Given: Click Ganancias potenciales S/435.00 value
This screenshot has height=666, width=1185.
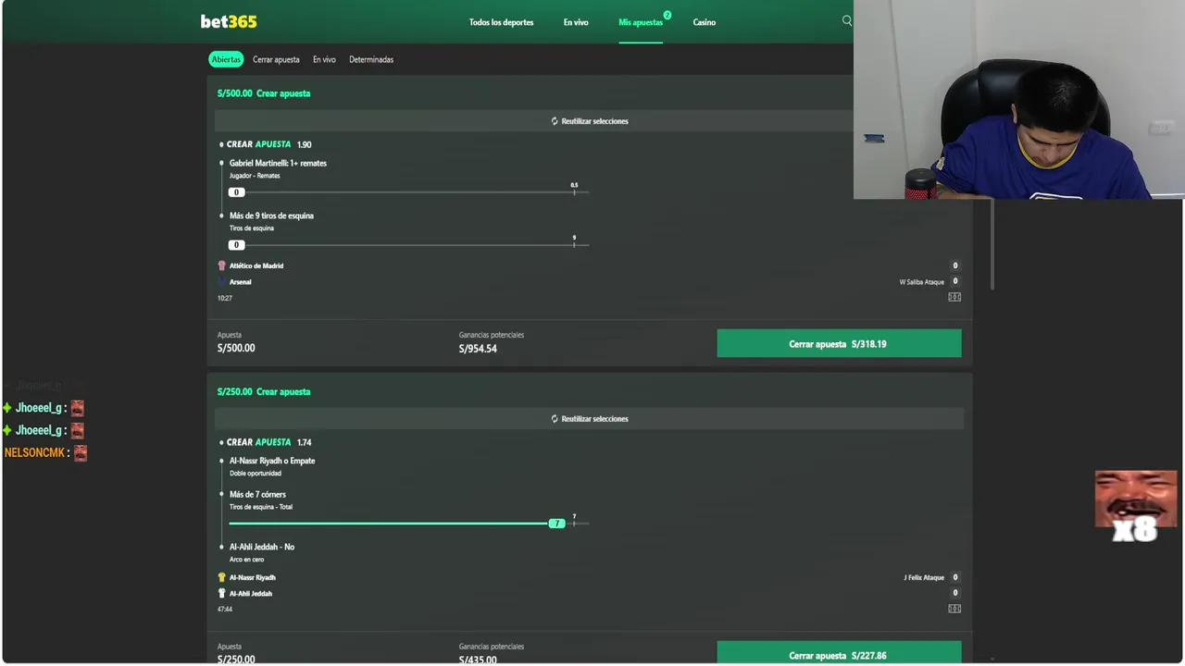Looking at the screenshot, I should (x=478, y=660).
